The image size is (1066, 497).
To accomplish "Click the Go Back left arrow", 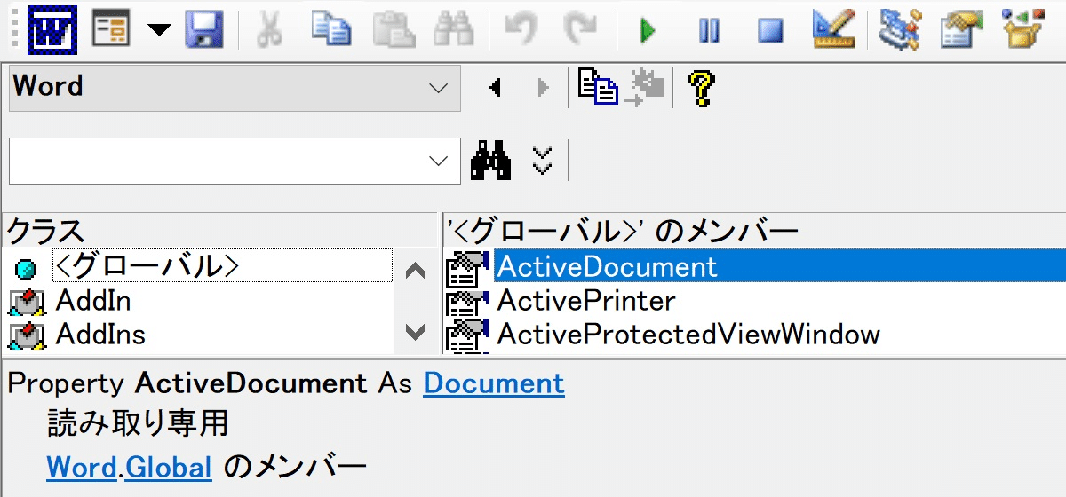I will coord(496,87).
